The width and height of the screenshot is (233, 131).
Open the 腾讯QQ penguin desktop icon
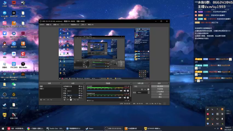coord(4,45)
